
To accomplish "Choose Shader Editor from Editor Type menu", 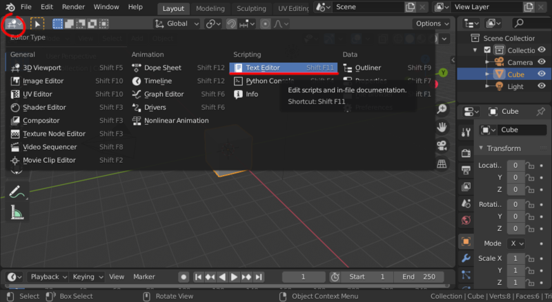I will (66, 108).
